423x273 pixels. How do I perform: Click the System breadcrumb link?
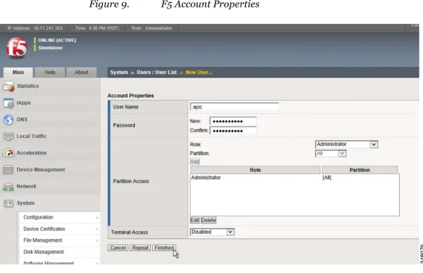click(x=119, y=72)
